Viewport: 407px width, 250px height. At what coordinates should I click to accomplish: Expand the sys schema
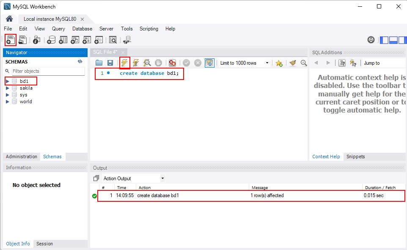(8, 95)
